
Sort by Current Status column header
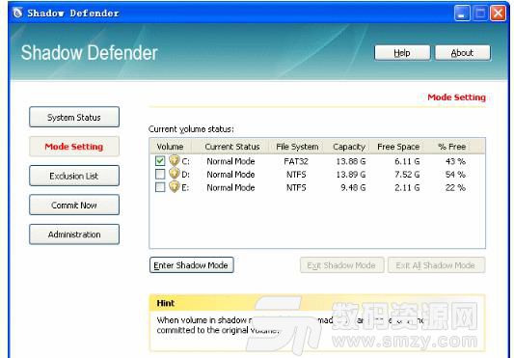coord(232,147)
